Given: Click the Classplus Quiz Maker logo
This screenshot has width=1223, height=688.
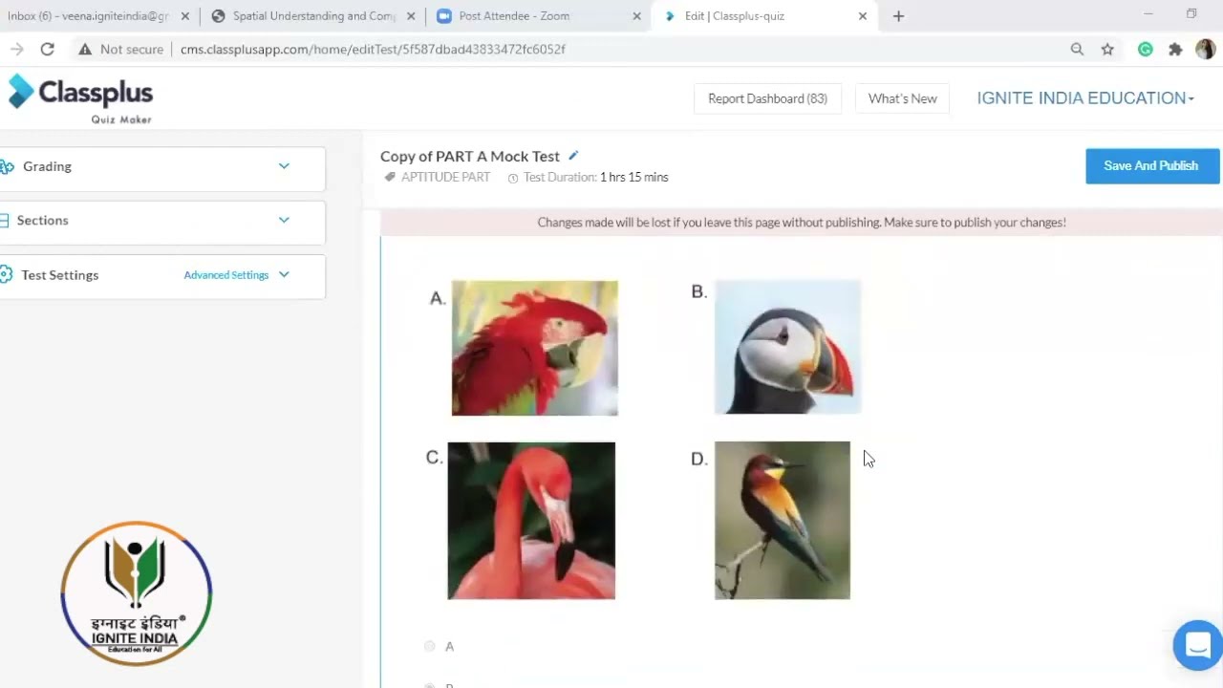Looking at the screenshot, I should coord(80,98).
